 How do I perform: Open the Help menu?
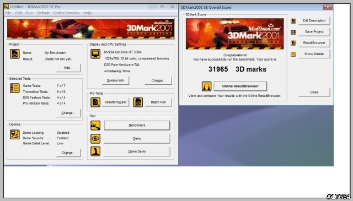coord(87,13)
